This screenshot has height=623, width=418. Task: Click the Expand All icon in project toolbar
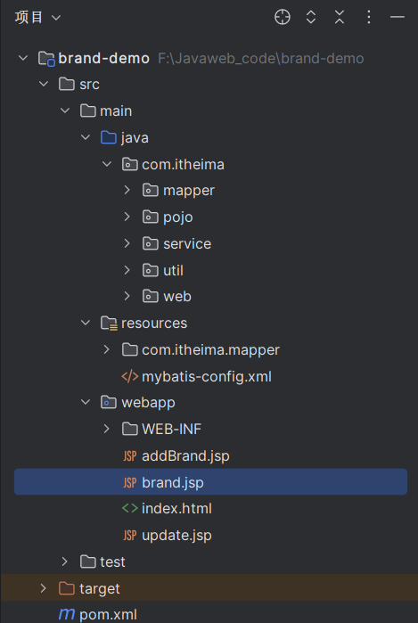point(311,17)
